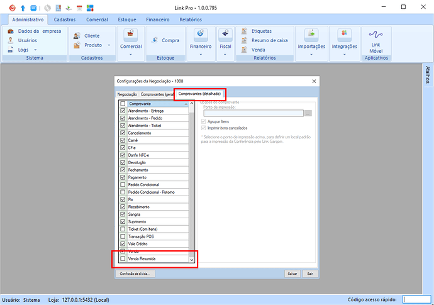
Task: Open Link Móvel application
Action: [x=376, y=42]
